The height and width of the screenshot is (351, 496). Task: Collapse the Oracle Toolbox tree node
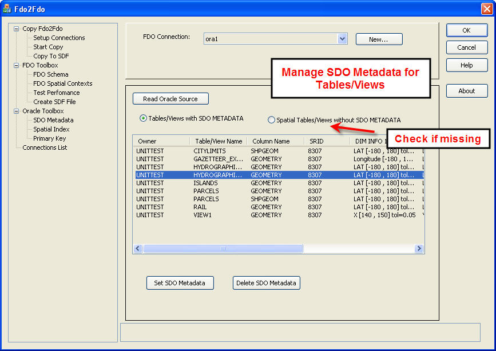coord(16,111)
